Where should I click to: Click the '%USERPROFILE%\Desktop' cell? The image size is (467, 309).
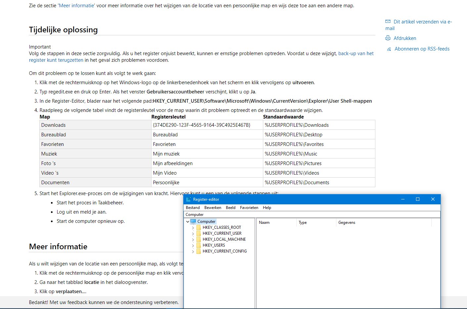[319, 135]
